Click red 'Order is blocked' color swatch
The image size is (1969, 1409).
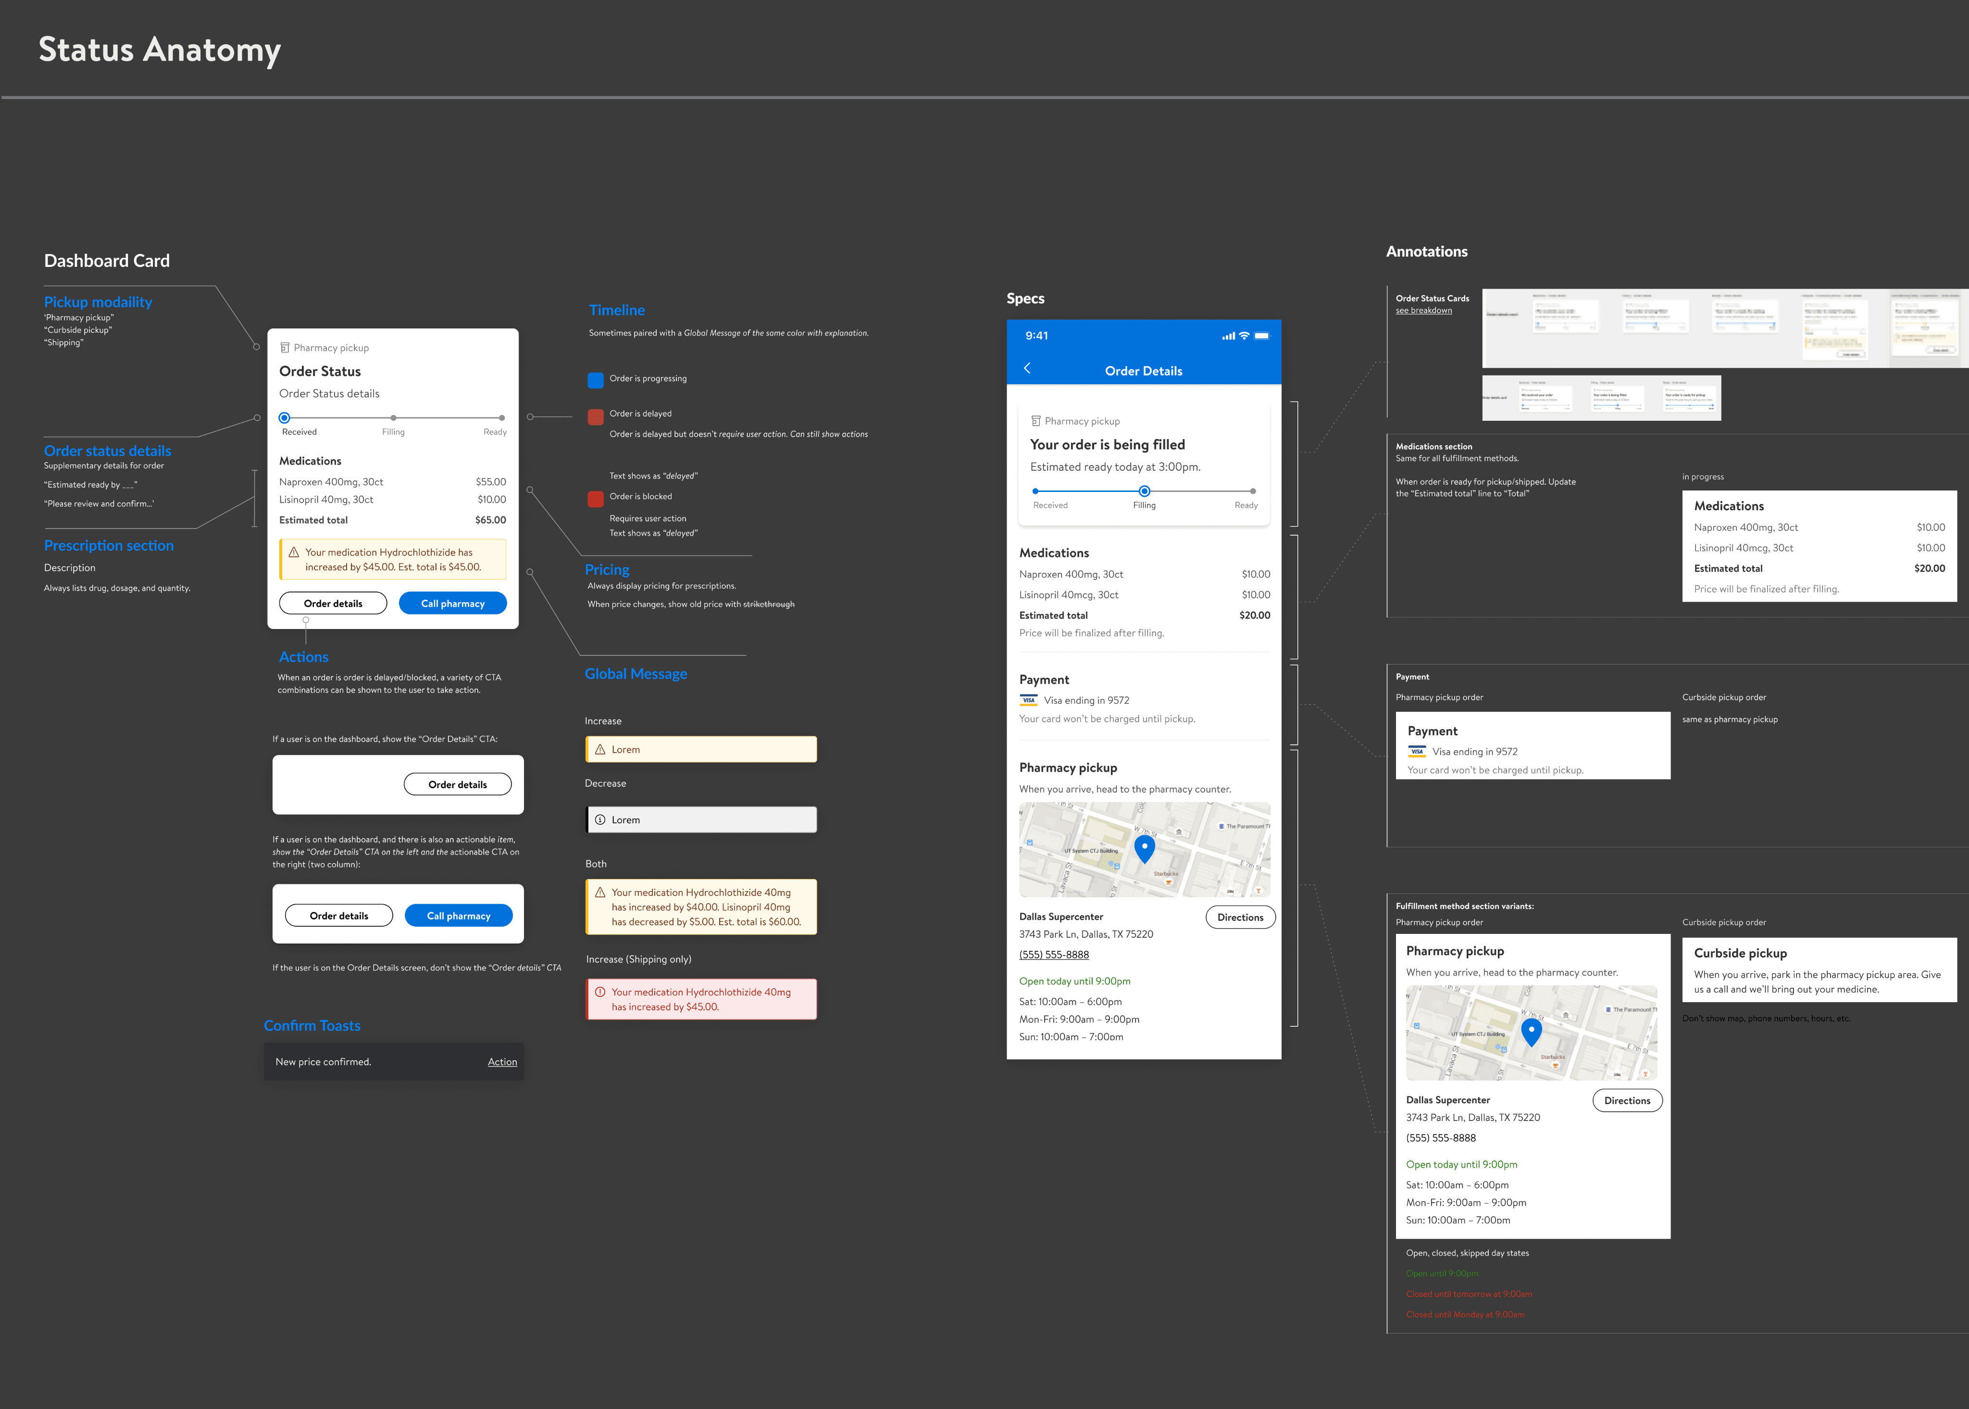[595, 499]
